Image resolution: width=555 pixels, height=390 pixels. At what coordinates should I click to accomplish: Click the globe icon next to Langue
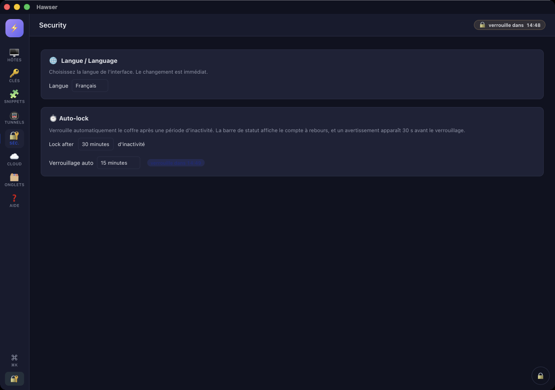click(53, 61)
